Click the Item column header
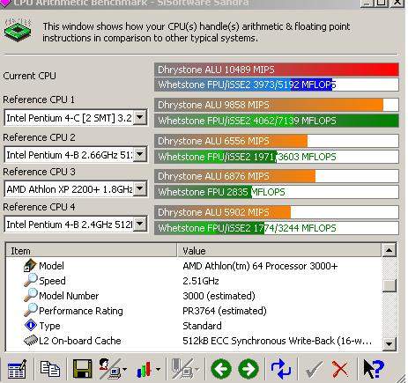The width and height of the screenshot is (408, 383). pyautogui.click(x=91, y=251)
